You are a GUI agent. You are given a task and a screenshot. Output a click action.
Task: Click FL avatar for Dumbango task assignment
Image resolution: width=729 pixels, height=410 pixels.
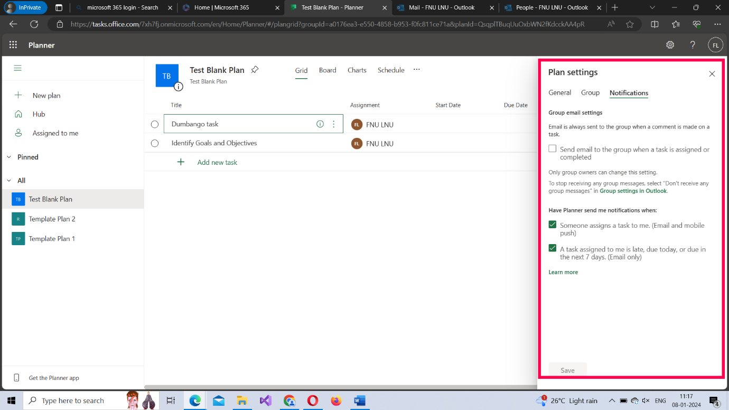[x=357, y=125]
